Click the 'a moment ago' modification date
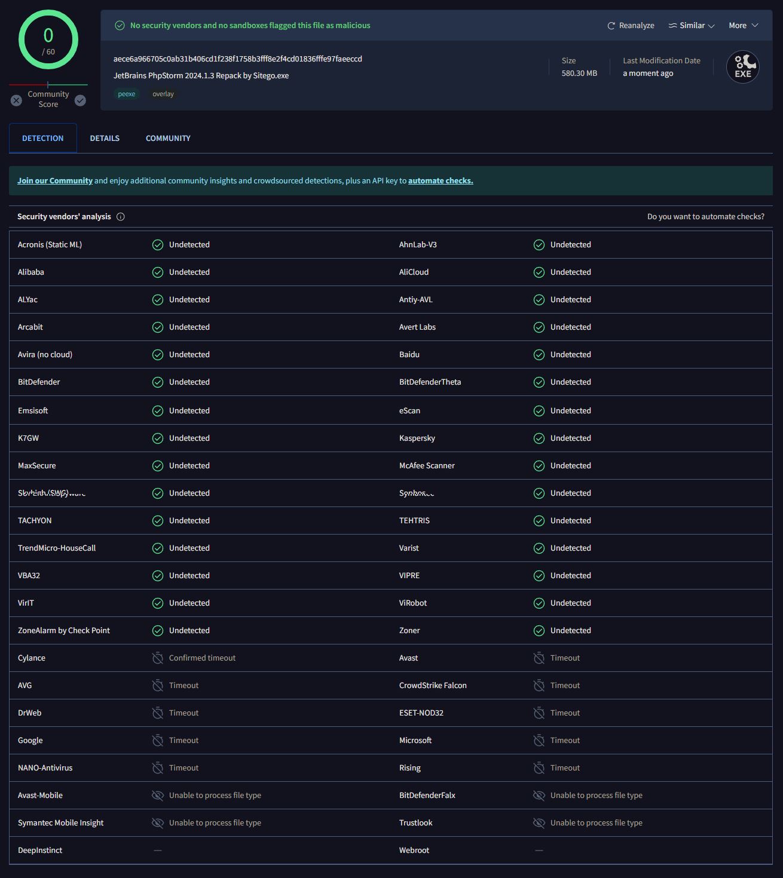 coord(648,73)
